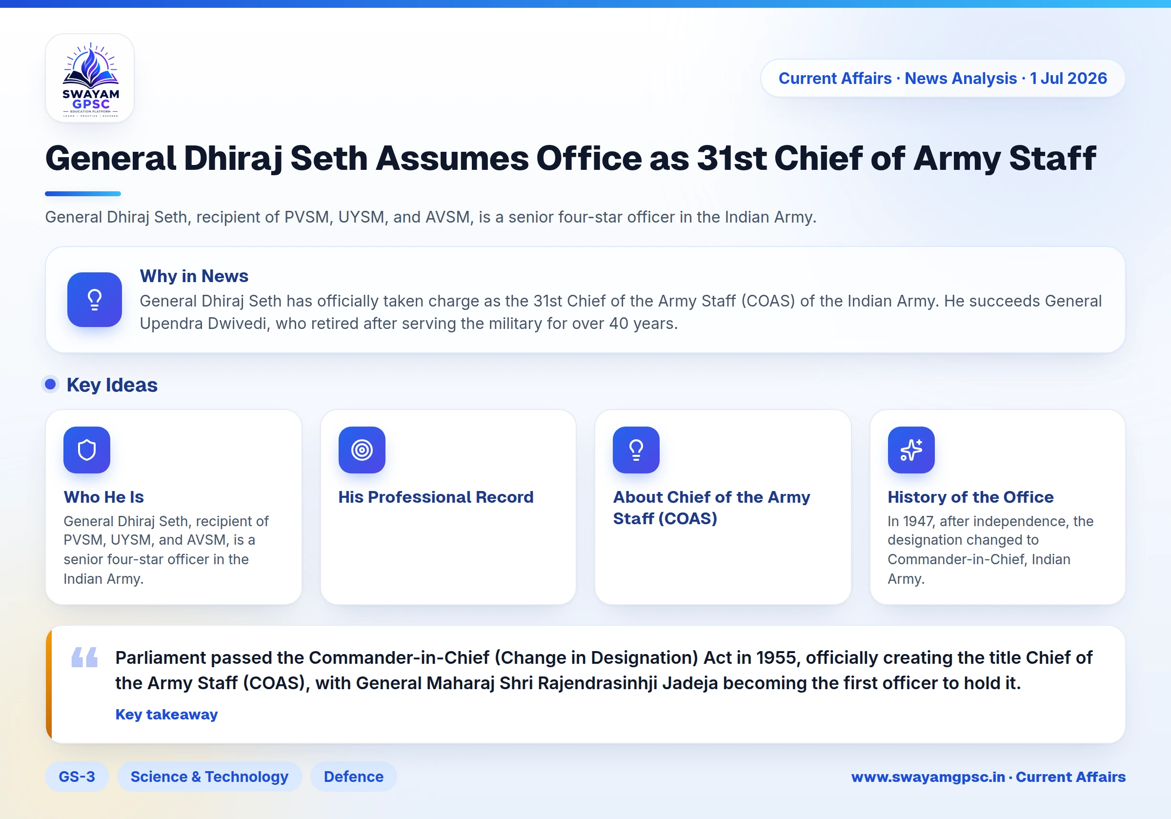Click the quotation mark icon

coord(85,657)
